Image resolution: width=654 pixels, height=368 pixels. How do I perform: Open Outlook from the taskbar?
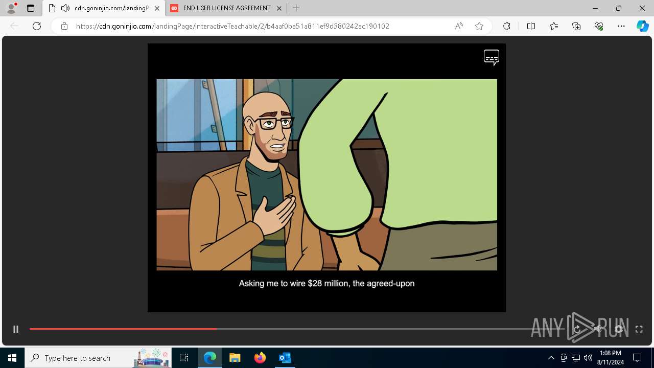point(285,358)
